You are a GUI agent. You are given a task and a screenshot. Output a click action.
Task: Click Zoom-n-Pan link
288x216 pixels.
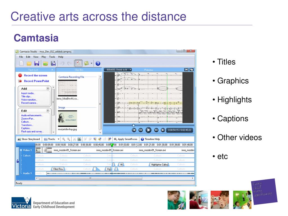[28, 119]
